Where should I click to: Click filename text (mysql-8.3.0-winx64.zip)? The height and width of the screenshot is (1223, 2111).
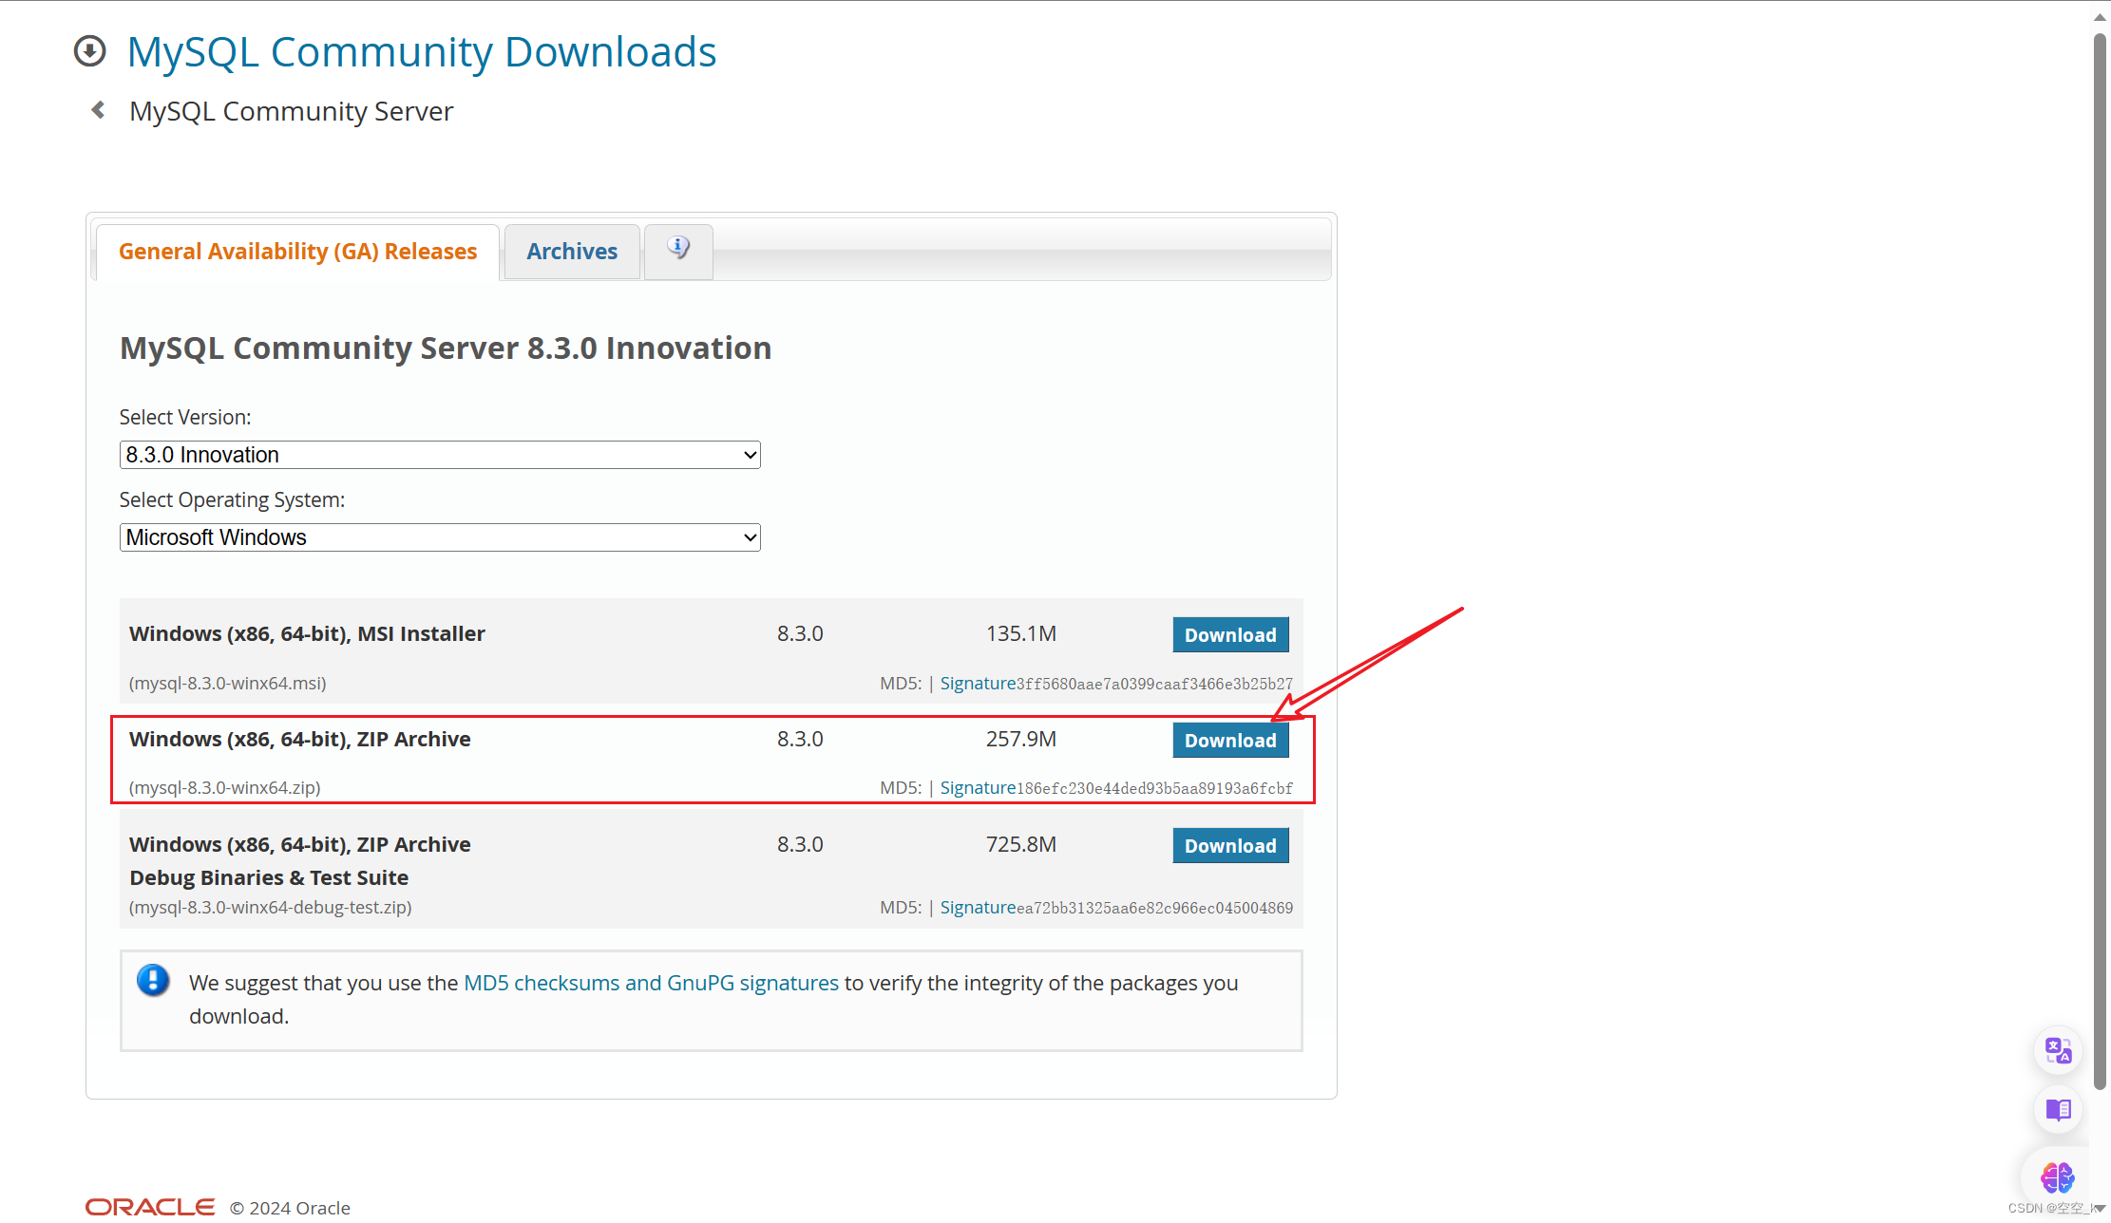tap(225, 788)
